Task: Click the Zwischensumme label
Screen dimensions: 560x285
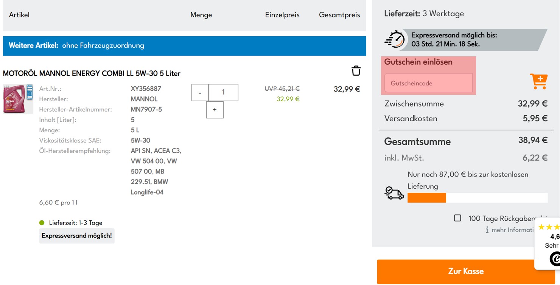Action: [414, 104]
